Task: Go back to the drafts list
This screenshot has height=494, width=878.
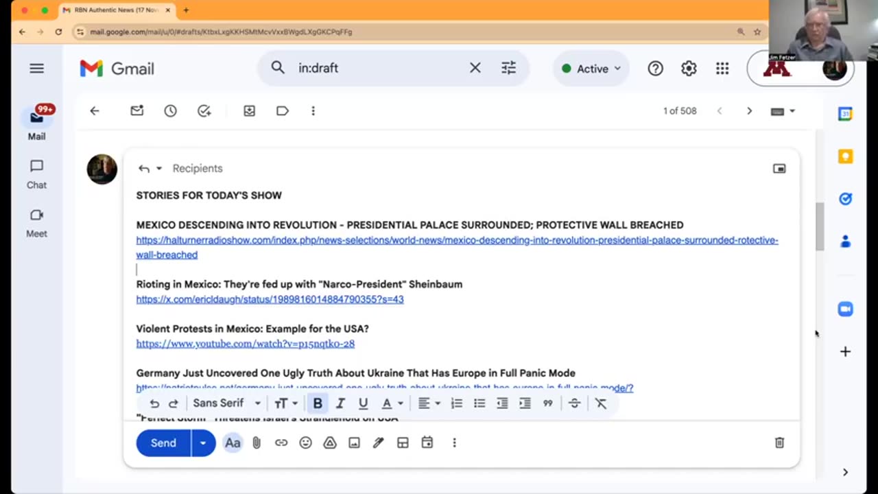Action: coord(95,111)
